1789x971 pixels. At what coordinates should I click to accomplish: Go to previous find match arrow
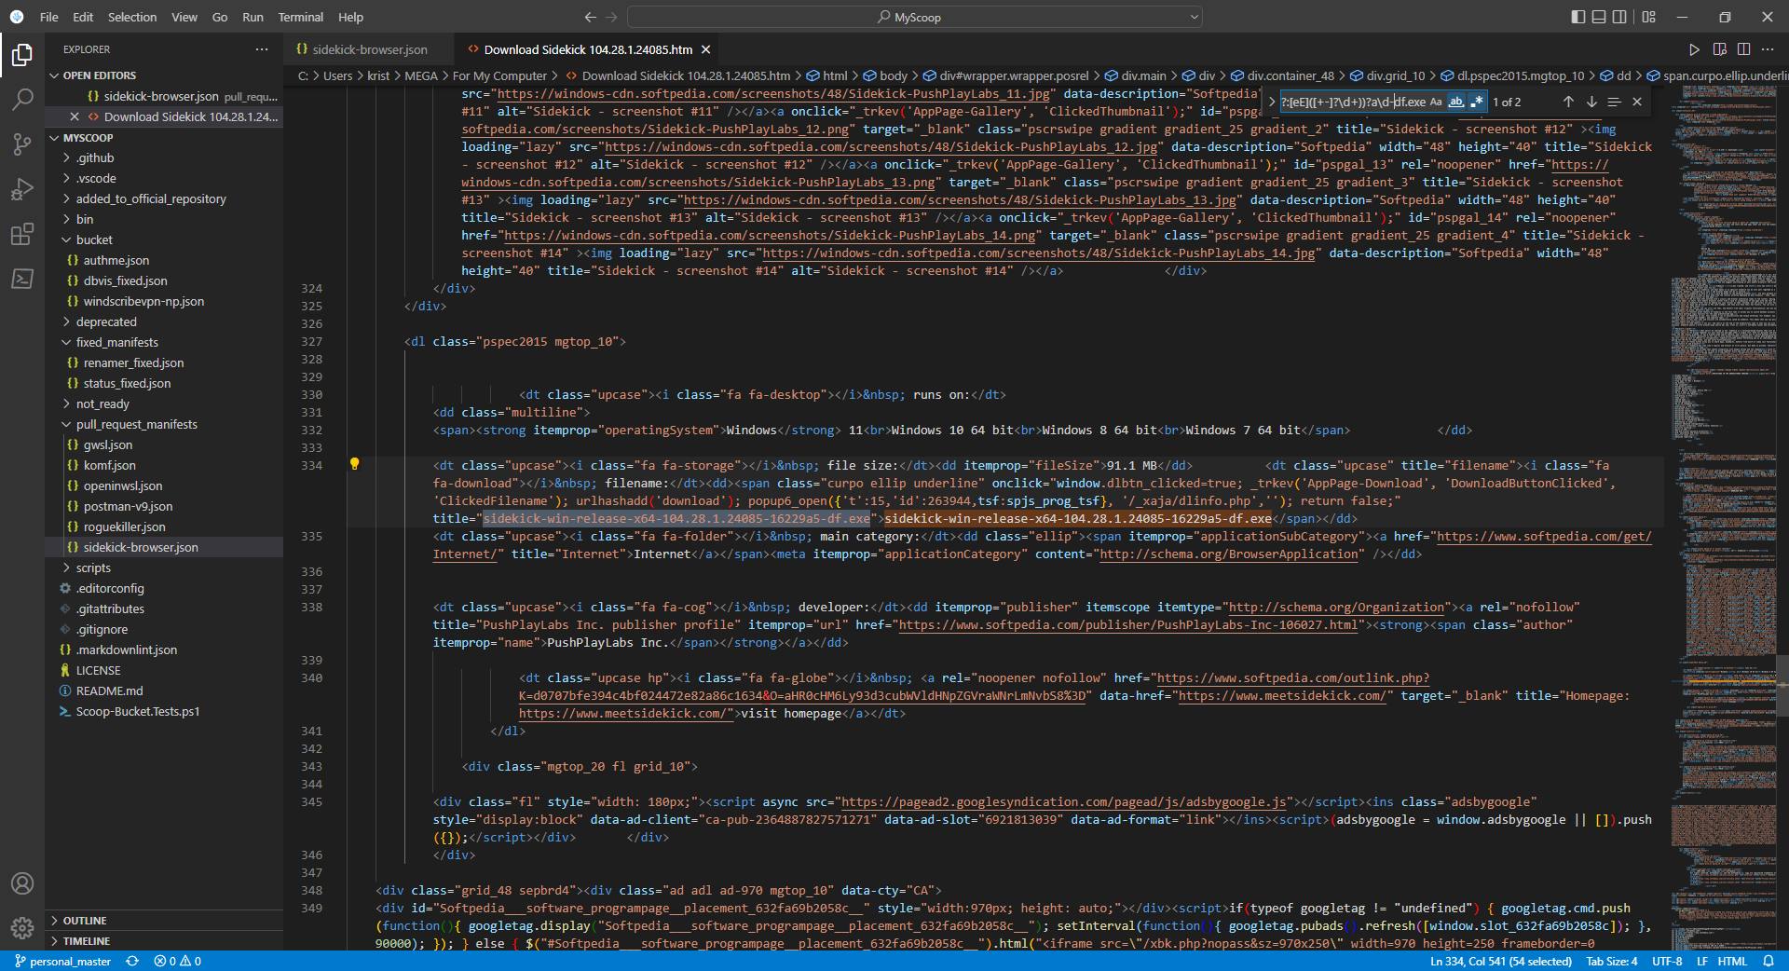pos(1568,102)
